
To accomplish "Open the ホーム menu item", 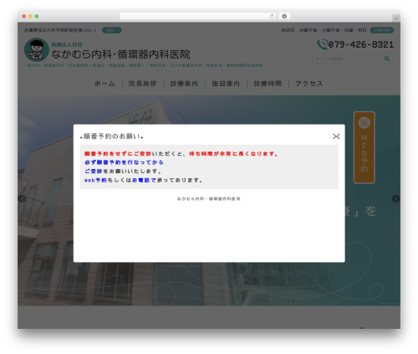I will (x=104, y=84).
